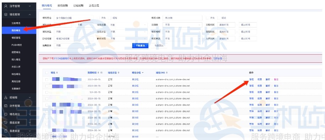Click 管理 link in first domain row
This screenshot has width=325, height=140.
point(251,79)
